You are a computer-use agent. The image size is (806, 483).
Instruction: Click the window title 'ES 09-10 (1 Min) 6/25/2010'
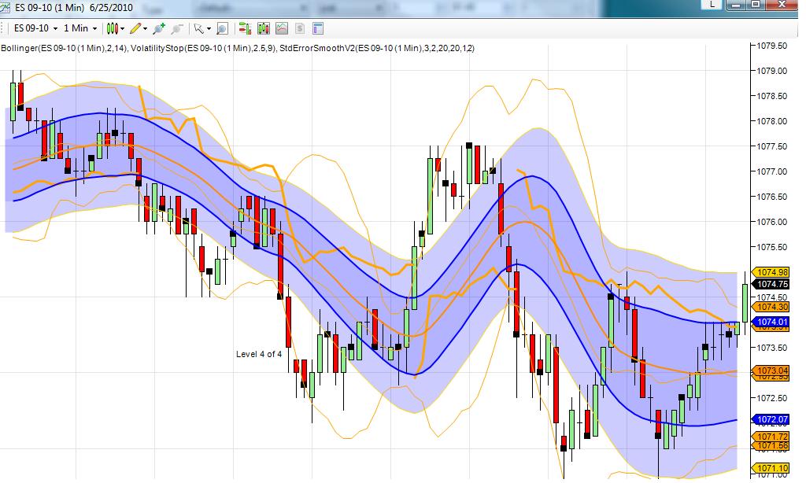[73, 8]
